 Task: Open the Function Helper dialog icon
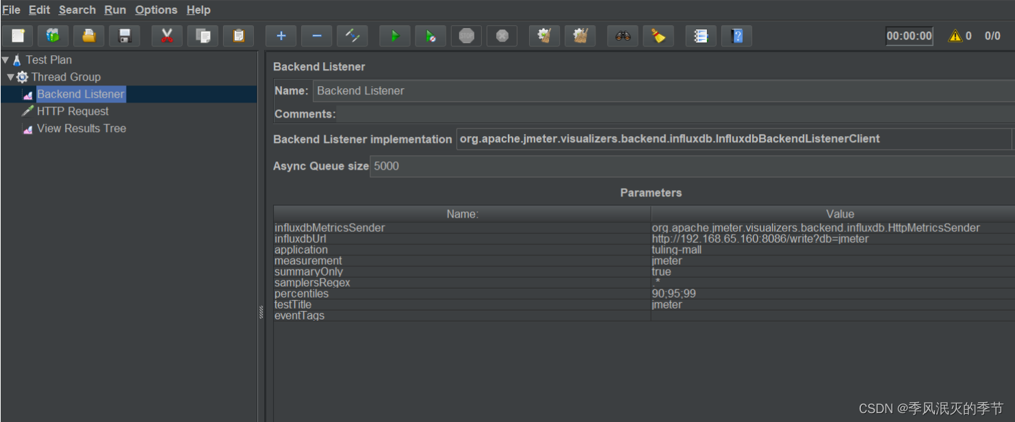pyautogui.click(x=701, y=36)
